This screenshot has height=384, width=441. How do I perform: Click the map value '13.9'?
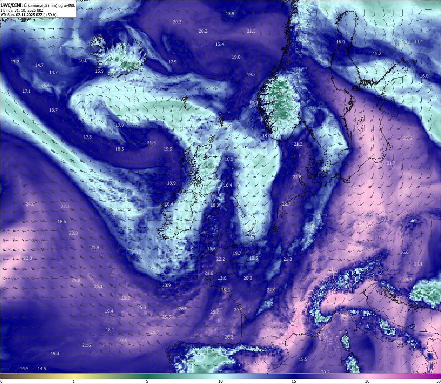[x=230, y=13]
